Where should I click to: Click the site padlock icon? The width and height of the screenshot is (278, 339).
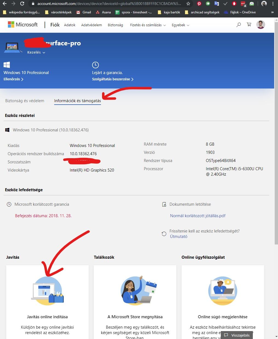tap(33, 4)
